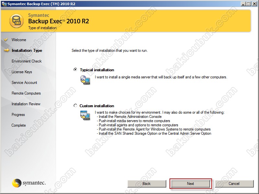259x194 pixels.
Task: Click 'Install the SAN Shared Storage Option' line
Action: coord(154,133)
